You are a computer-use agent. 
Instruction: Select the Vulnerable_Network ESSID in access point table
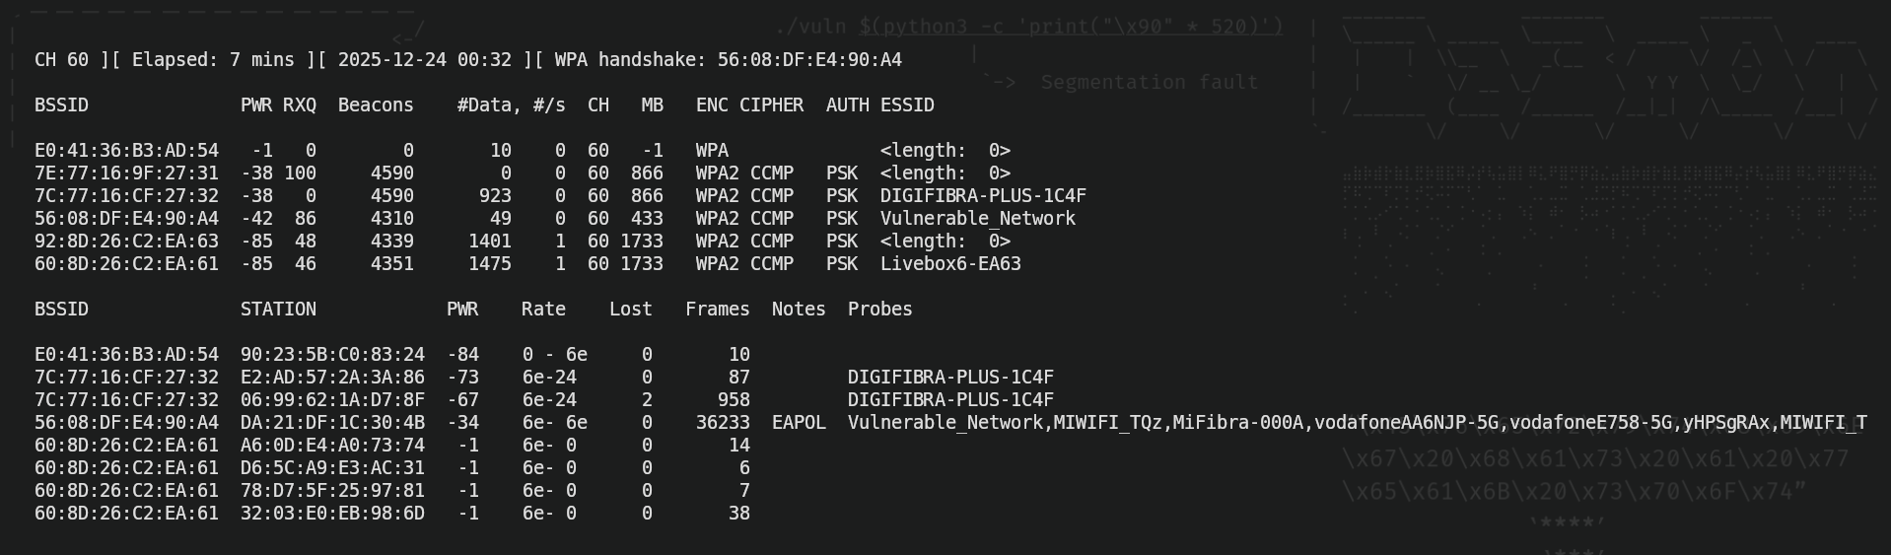(977, 219)
